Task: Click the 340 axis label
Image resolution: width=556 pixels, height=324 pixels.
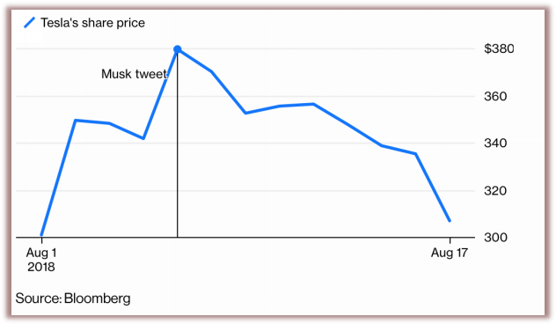Action: tap(495, 144)
